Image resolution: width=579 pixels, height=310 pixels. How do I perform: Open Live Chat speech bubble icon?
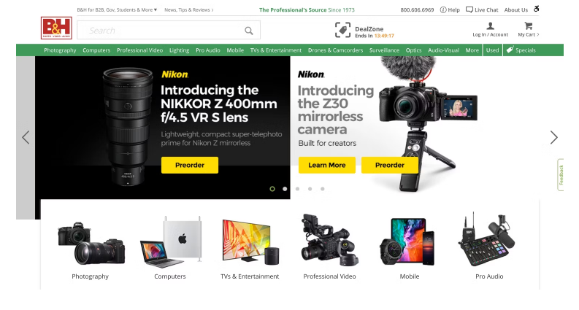pyautogui.click(x=469, y=9)
